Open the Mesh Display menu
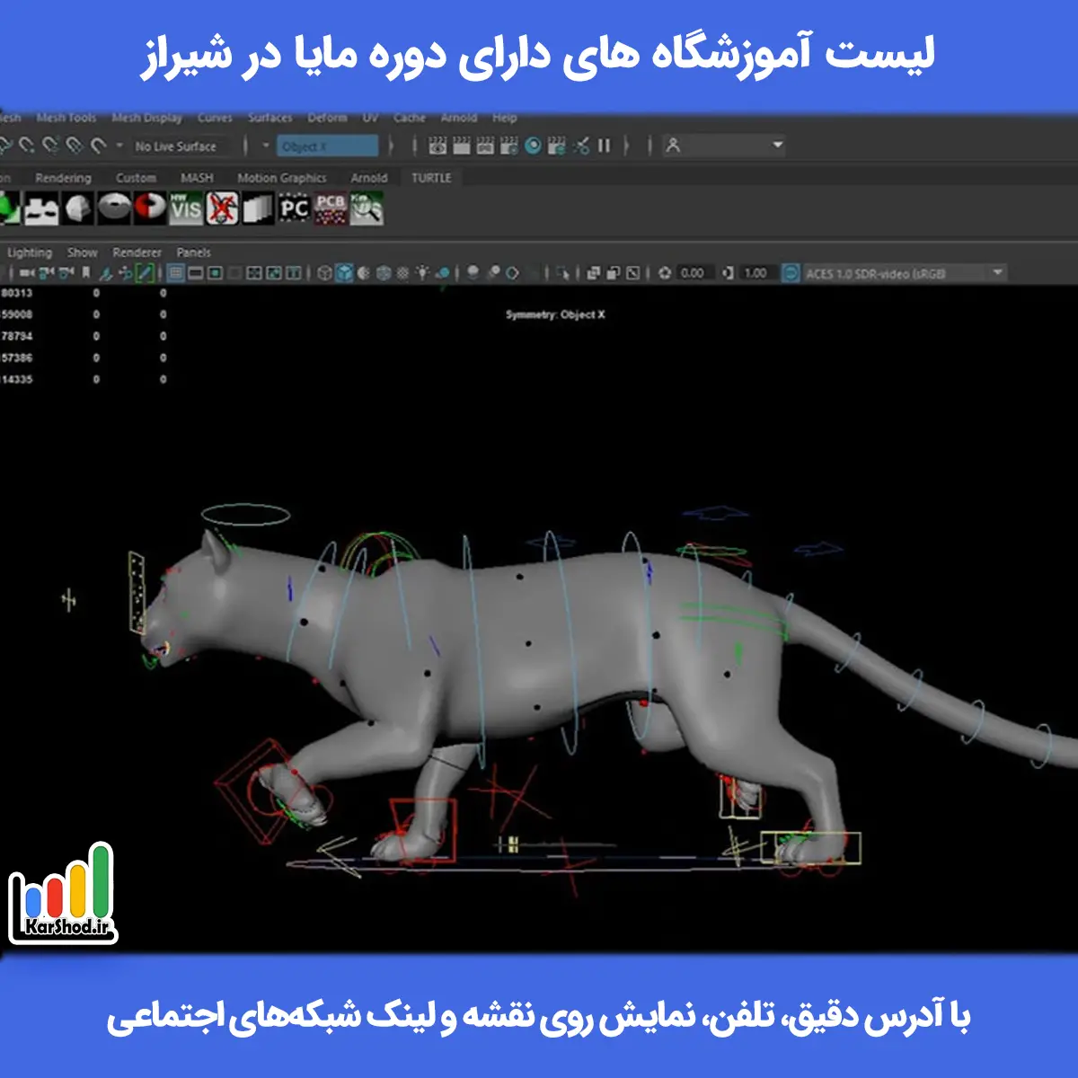 coord(147,118)
